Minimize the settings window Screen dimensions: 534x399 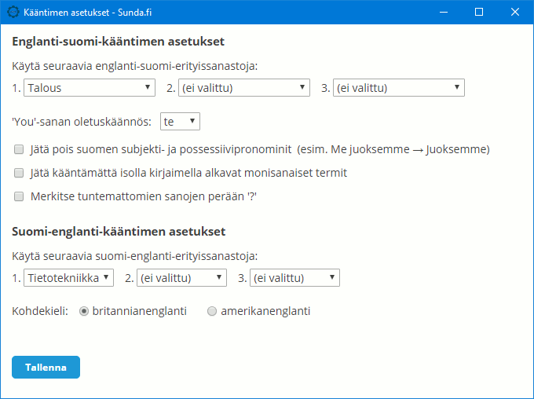tap(444, 13)
